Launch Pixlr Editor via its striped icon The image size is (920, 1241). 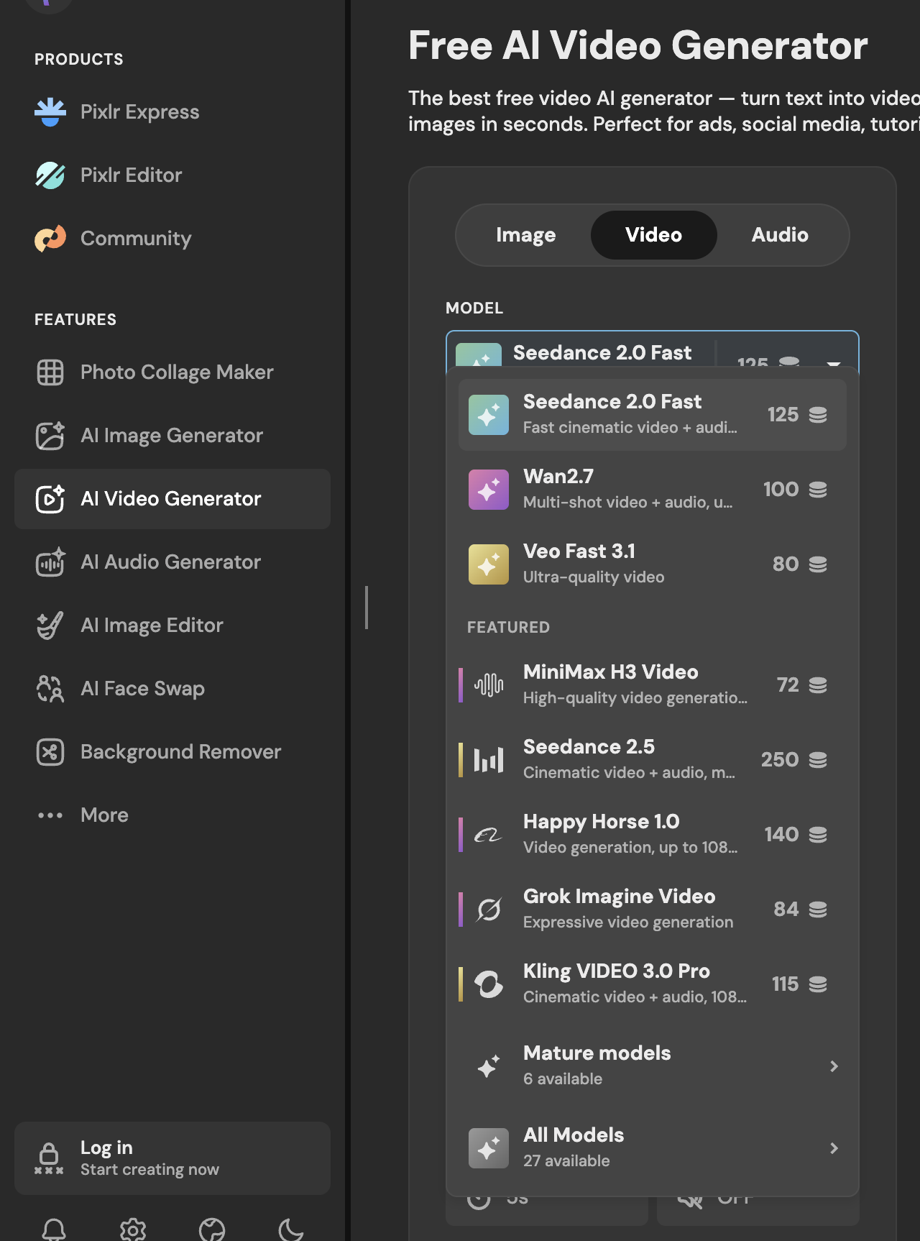(x=50, y=175)
